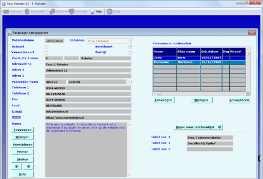Click the info@rolodex.nl email field

coord(88,111)
